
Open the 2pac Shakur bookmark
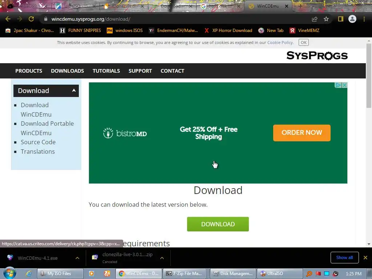pyautogui.click(x=30, y=31)
